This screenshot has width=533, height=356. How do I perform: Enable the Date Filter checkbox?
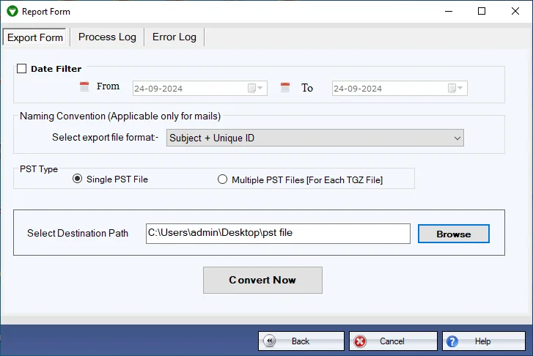22,69
